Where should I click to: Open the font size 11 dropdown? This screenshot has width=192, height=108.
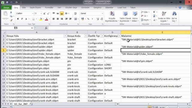(x=41, y=13)
